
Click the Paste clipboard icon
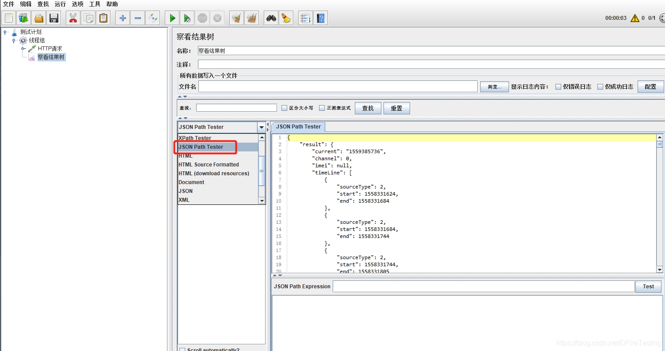103,18
